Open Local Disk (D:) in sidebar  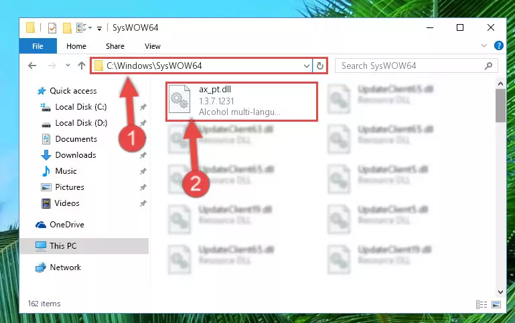[81, 123]
